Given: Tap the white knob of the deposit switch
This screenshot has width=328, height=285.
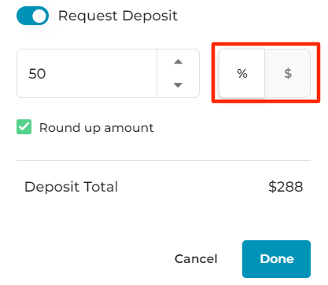Looking at the screenshot, I should point(39,16).
